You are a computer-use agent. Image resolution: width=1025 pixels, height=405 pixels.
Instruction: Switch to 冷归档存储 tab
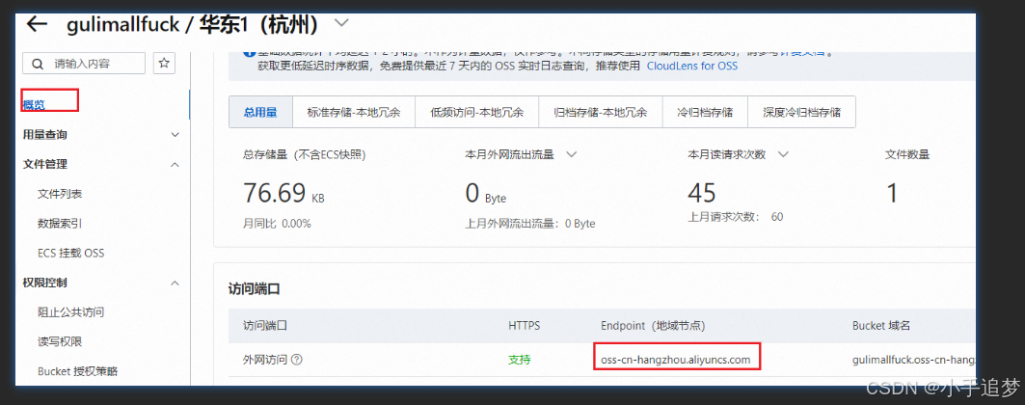tap(705, 113)
